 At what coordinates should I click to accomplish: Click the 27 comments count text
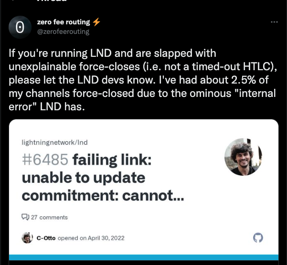click(49, 217)
